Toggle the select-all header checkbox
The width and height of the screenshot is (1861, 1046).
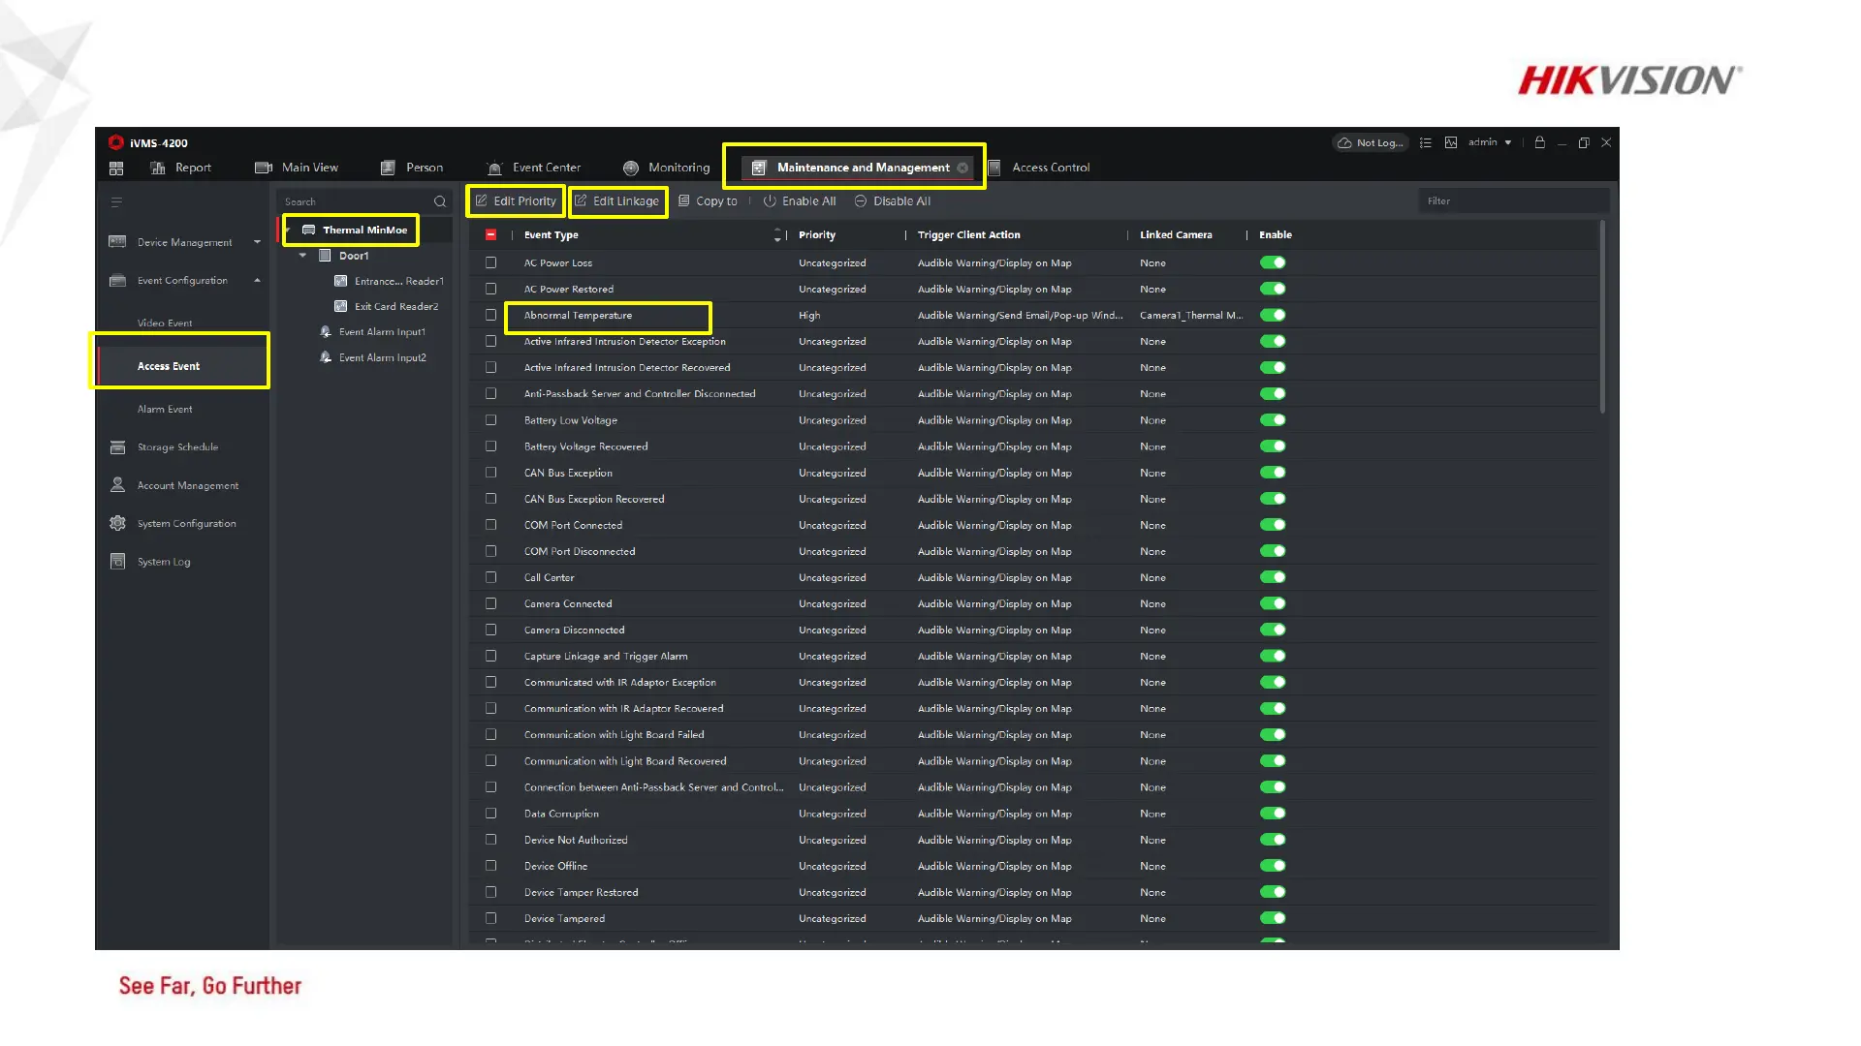490,235
